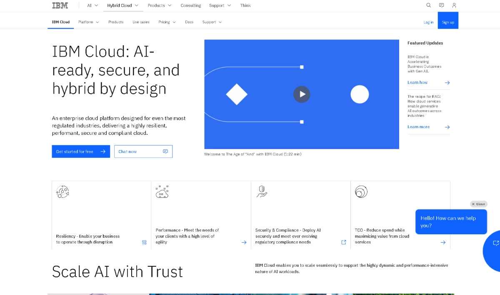Open the Consulting menu item
The image size is (500, 295).
191,5
